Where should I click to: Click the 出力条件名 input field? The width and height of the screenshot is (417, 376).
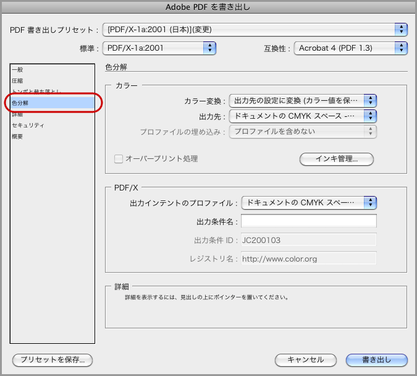[x=309, y=221]
